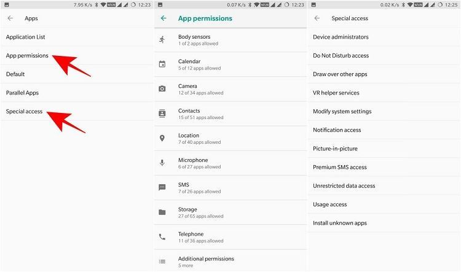The image size is (461, 272).
Task: Tap the Camera permission icon
Action: coord(162,89)
